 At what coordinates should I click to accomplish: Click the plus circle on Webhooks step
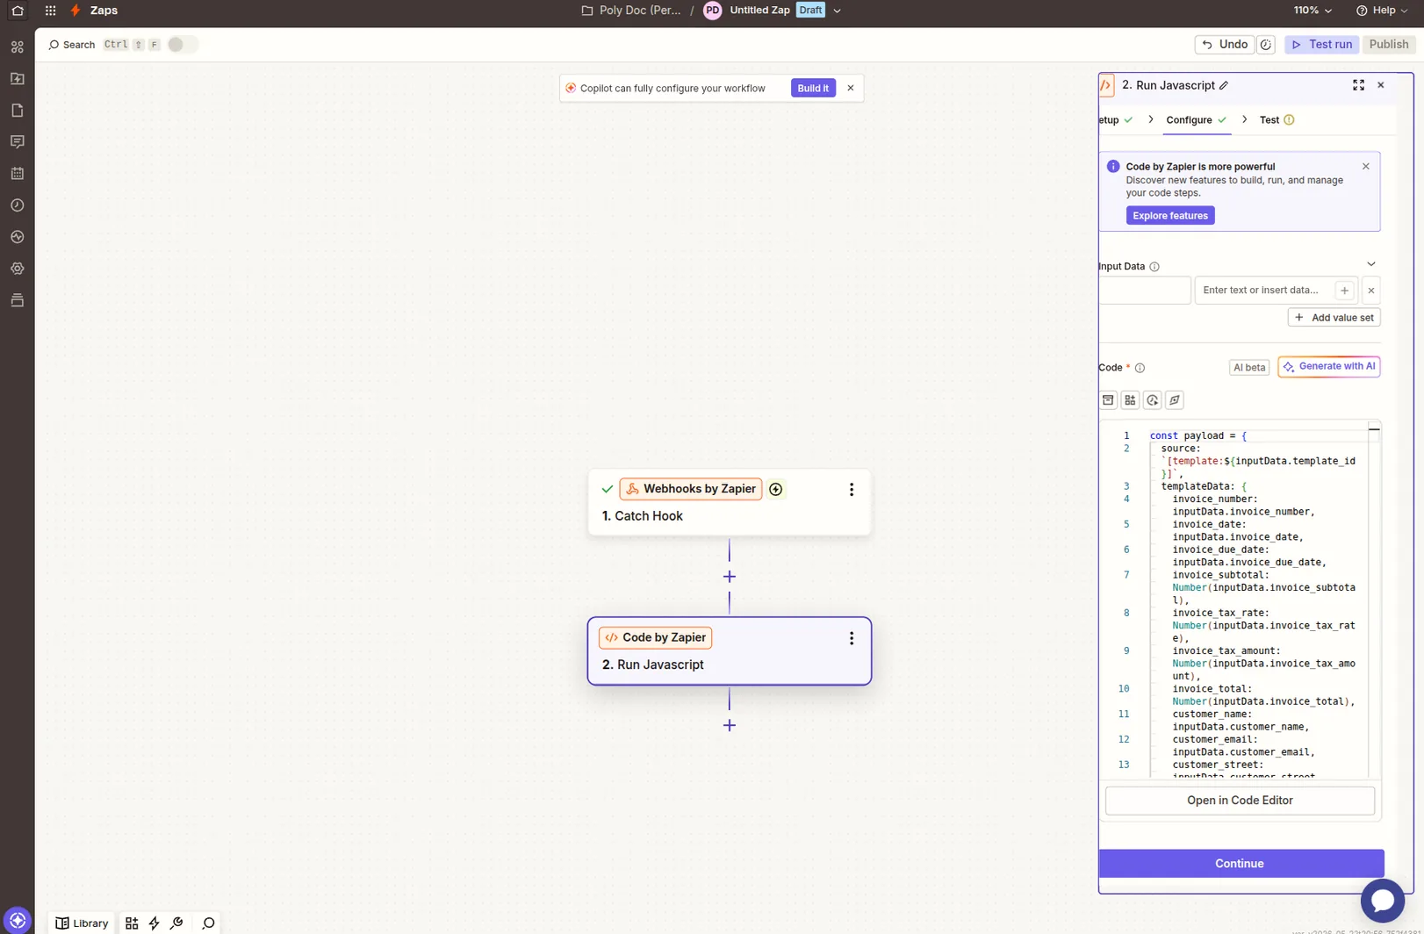776,490
